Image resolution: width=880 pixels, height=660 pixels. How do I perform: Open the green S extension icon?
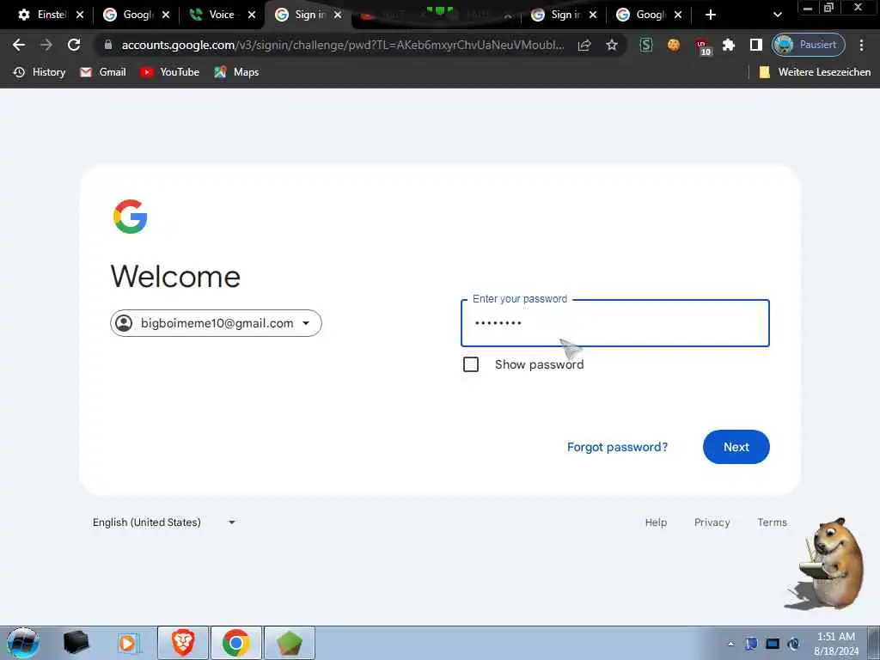tap(646, 45)
